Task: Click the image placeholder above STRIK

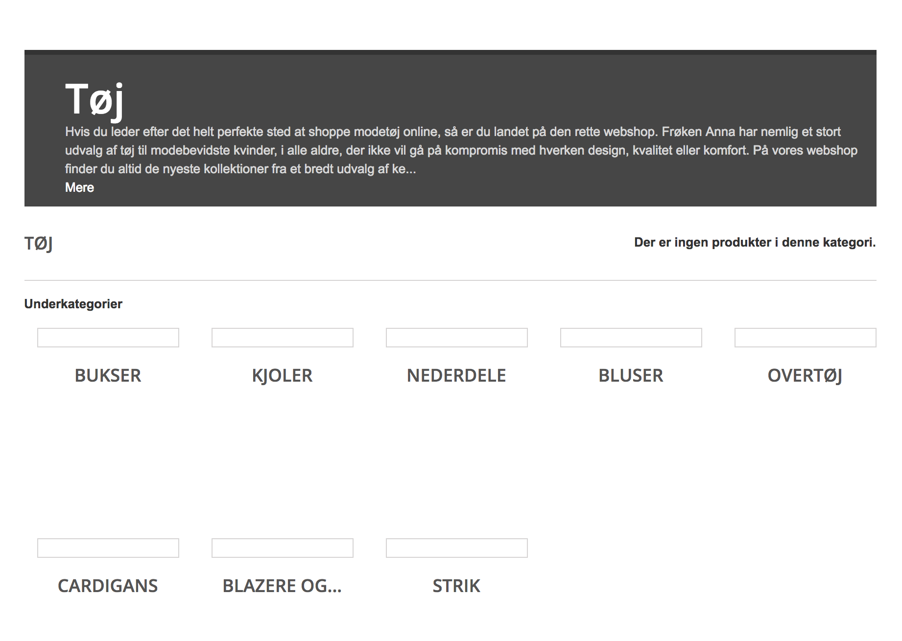Action: (457, 548)
